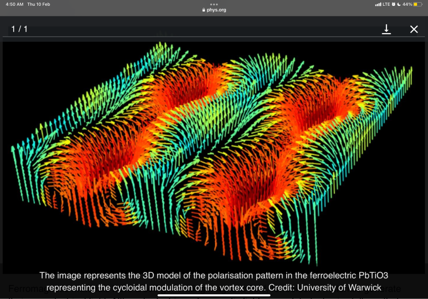Close the image lightbox viewer
The width and height of the screenshot is (428, 299).
point(414,29)
